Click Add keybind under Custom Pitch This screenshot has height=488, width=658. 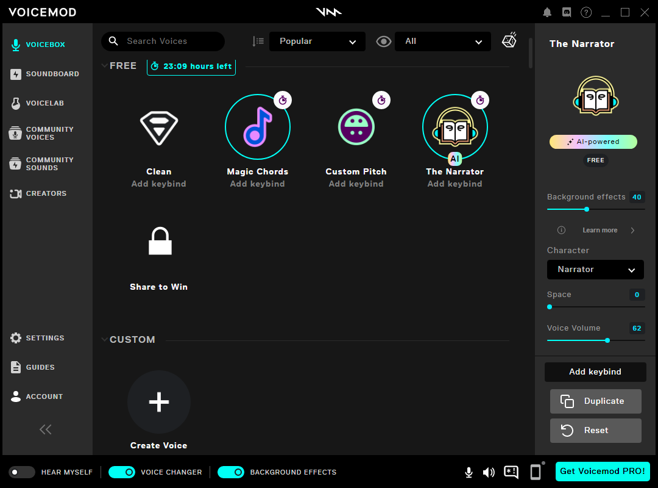click(x=356, y=184)
